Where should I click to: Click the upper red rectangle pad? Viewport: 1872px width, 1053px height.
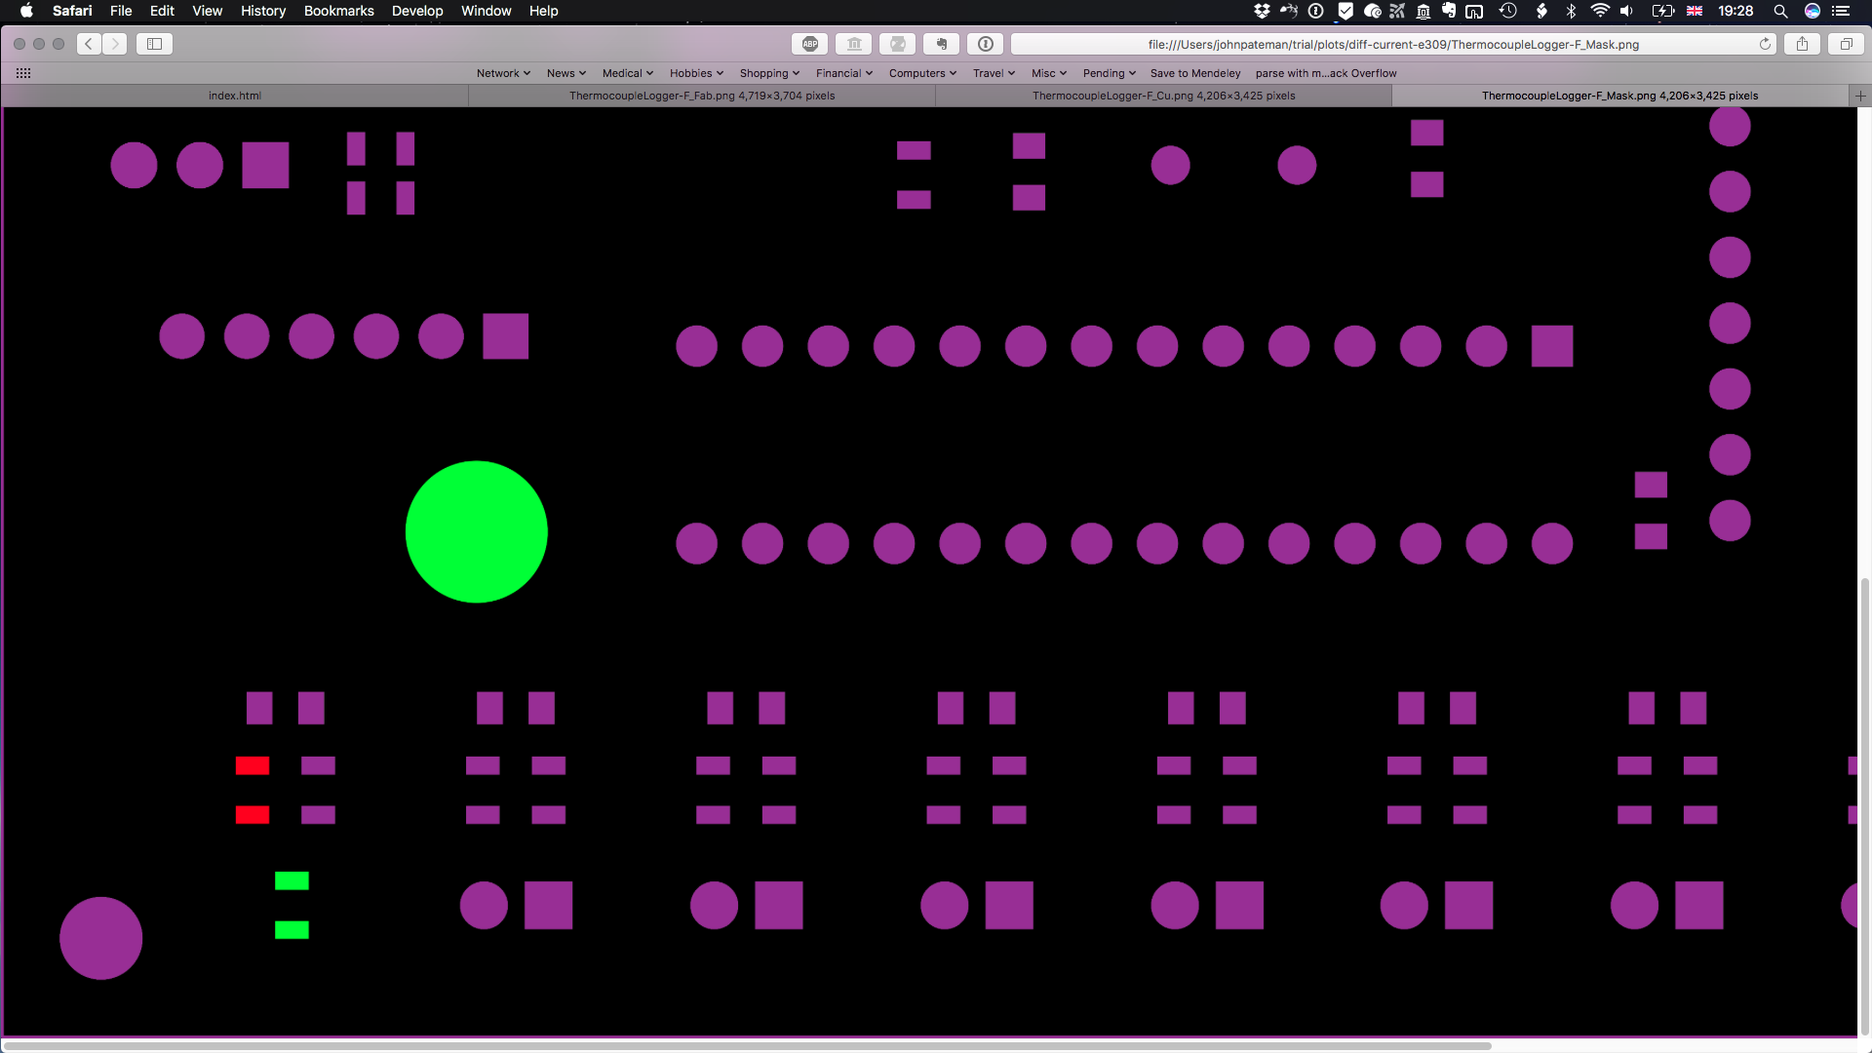click(x=253, y=766)
